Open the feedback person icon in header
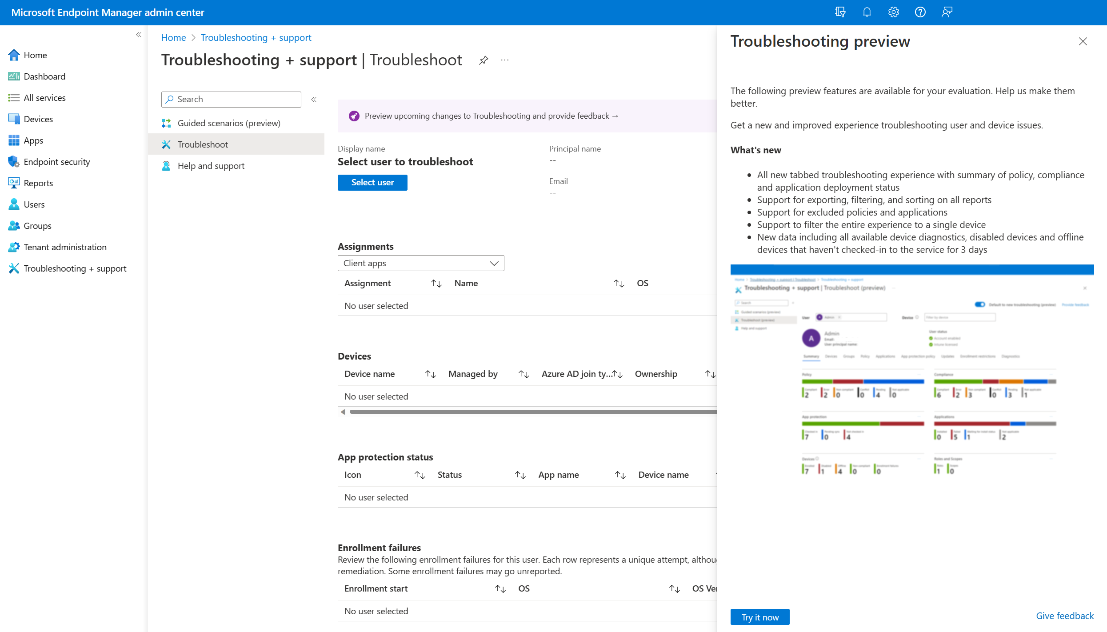 pyautogui.click(x=947, y=12)
